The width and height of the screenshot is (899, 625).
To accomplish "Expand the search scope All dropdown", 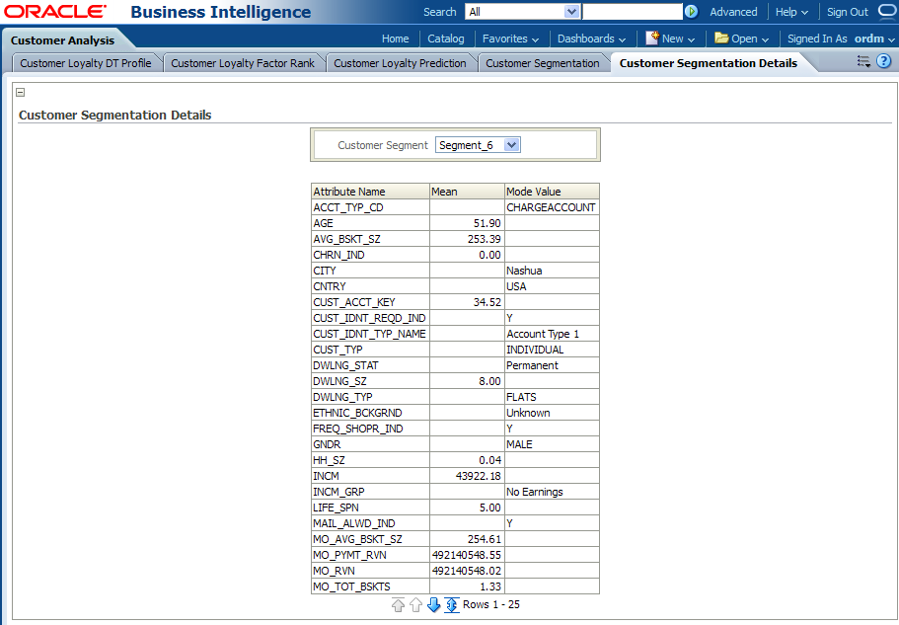I will [571, 12].
